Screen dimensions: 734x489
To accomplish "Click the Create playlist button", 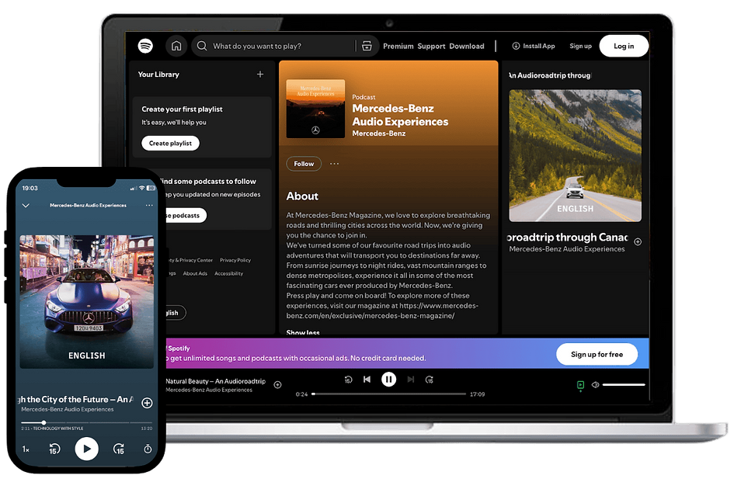I will click(x=170, y=143).
